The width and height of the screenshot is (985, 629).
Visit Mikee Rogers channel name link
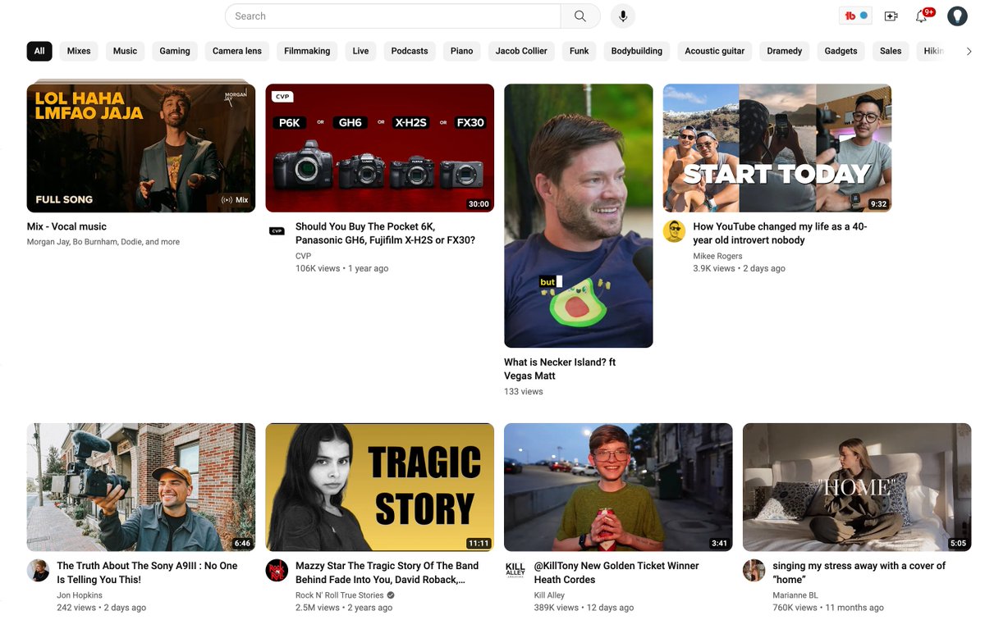click(717, 256)
